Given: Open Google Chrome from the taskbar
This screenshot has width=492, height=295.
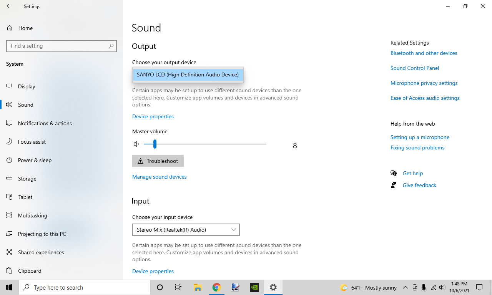Looking at the screenshot, I should pyautogui.click(x=217, y=287).
